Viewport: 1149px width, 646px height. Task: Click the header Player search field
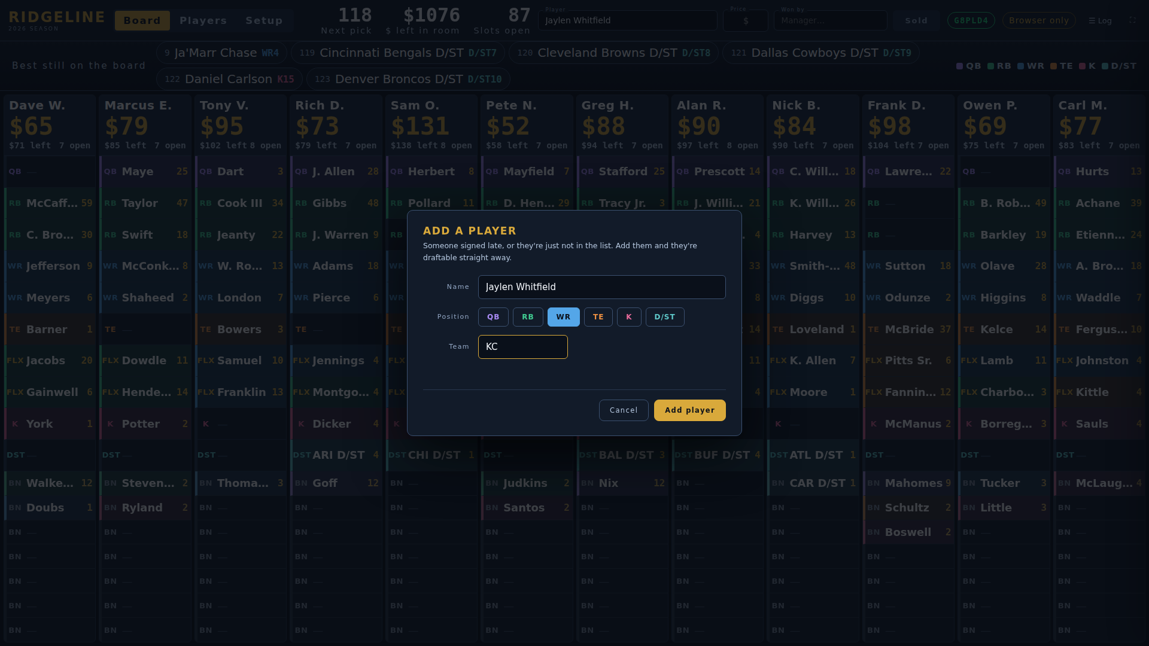[627, 20]
